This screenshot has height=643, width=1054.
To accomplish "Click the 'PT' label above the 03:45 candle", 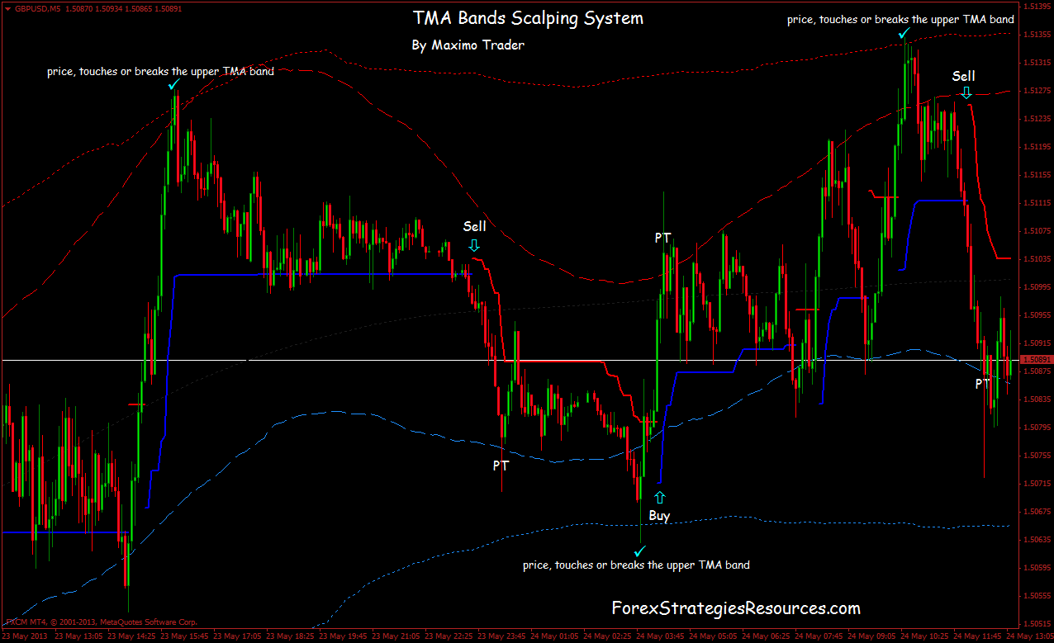I will (663, 238).
